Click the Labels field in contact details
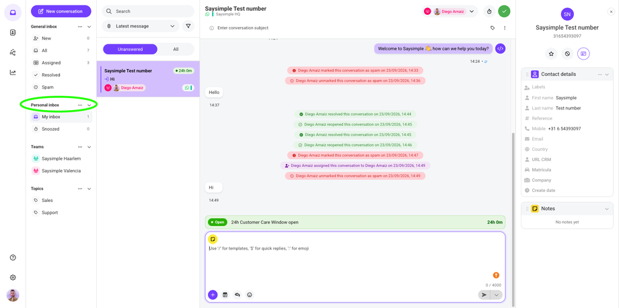Image resolution: width=619 pixels, height=308 pixels. click(x=567, y=87)
